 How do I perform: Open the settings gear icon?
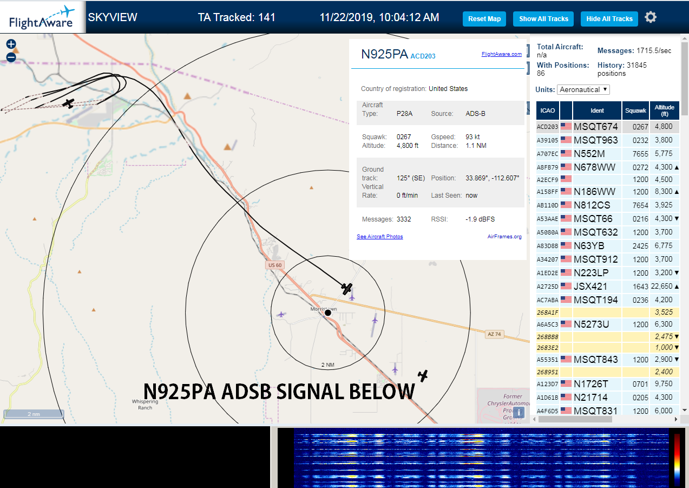pyautogui.click(x=651, y=17)
